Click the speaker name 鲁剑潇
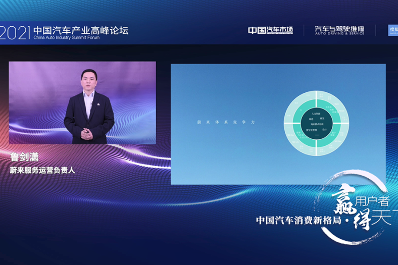This screenshot has height=265, width=398. coord(24,157)
